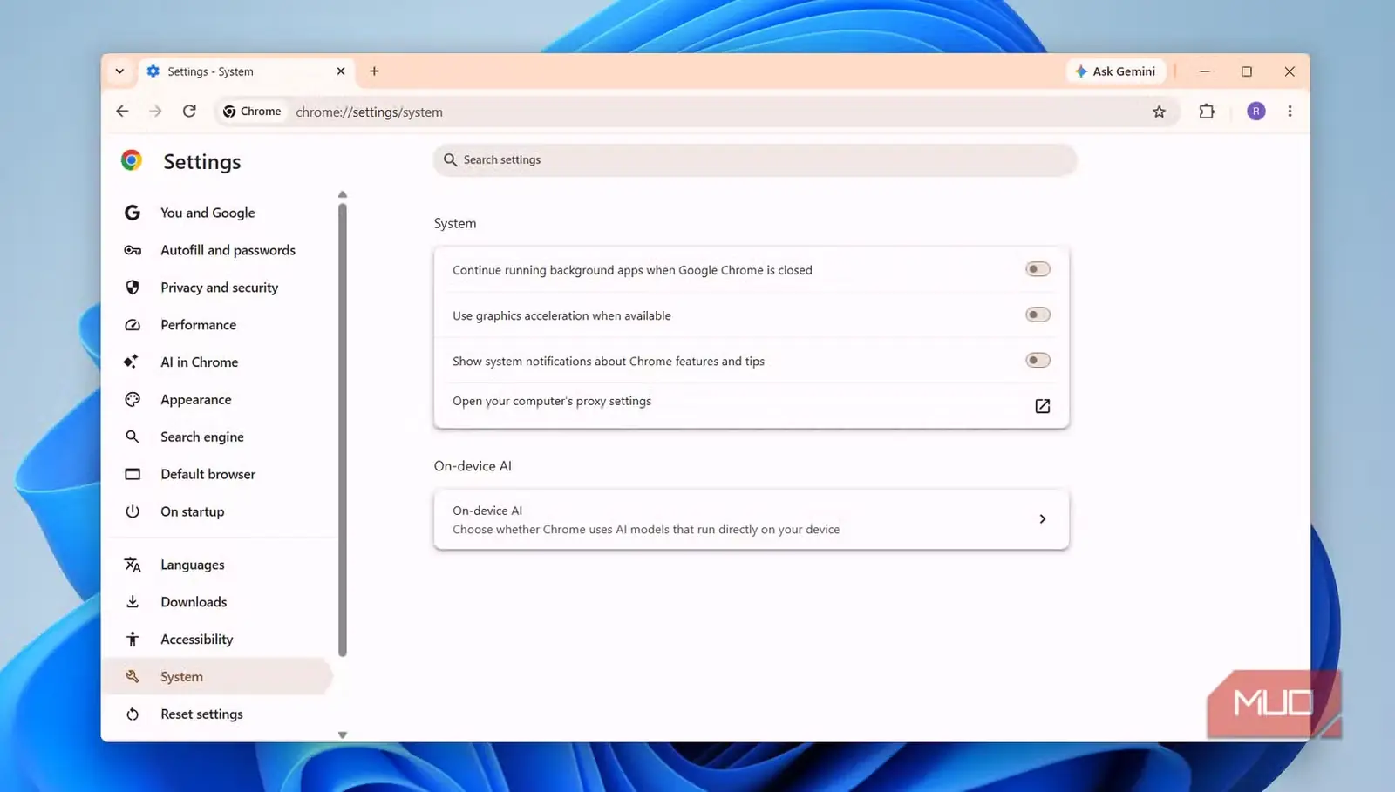This screenshot has width=1395, height=792.
Task: Click the Ask Gemini button
Action: coord(1115,71)
